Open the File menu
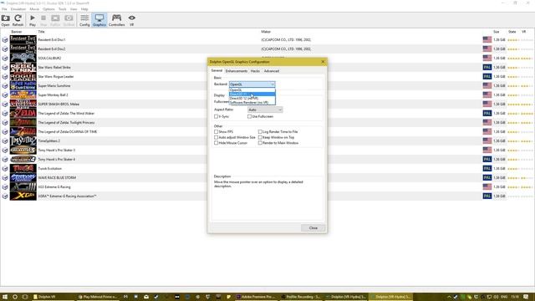This screenshot has height=301, width=535. (x=4, y=9)
